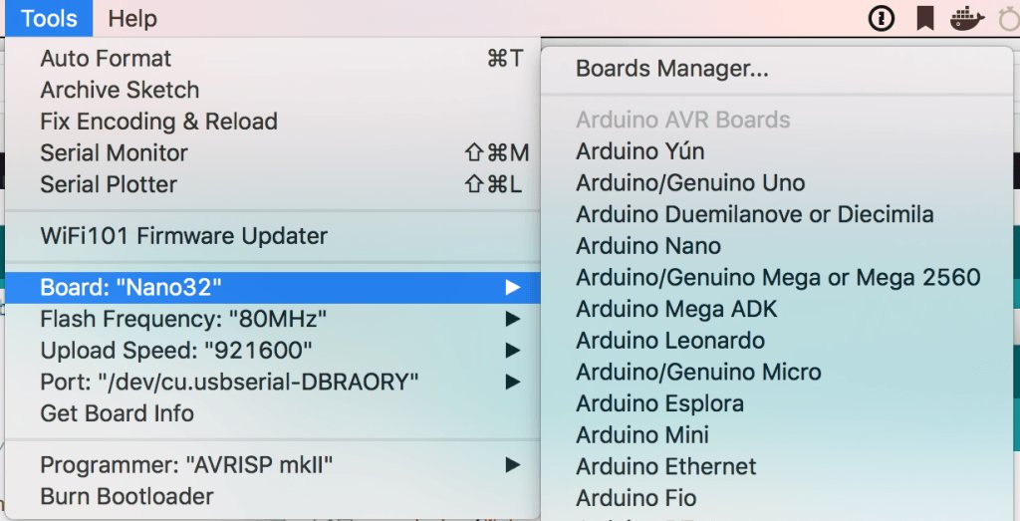Expand Flash Frequency: "80MHz" submenu

point(273,320)
